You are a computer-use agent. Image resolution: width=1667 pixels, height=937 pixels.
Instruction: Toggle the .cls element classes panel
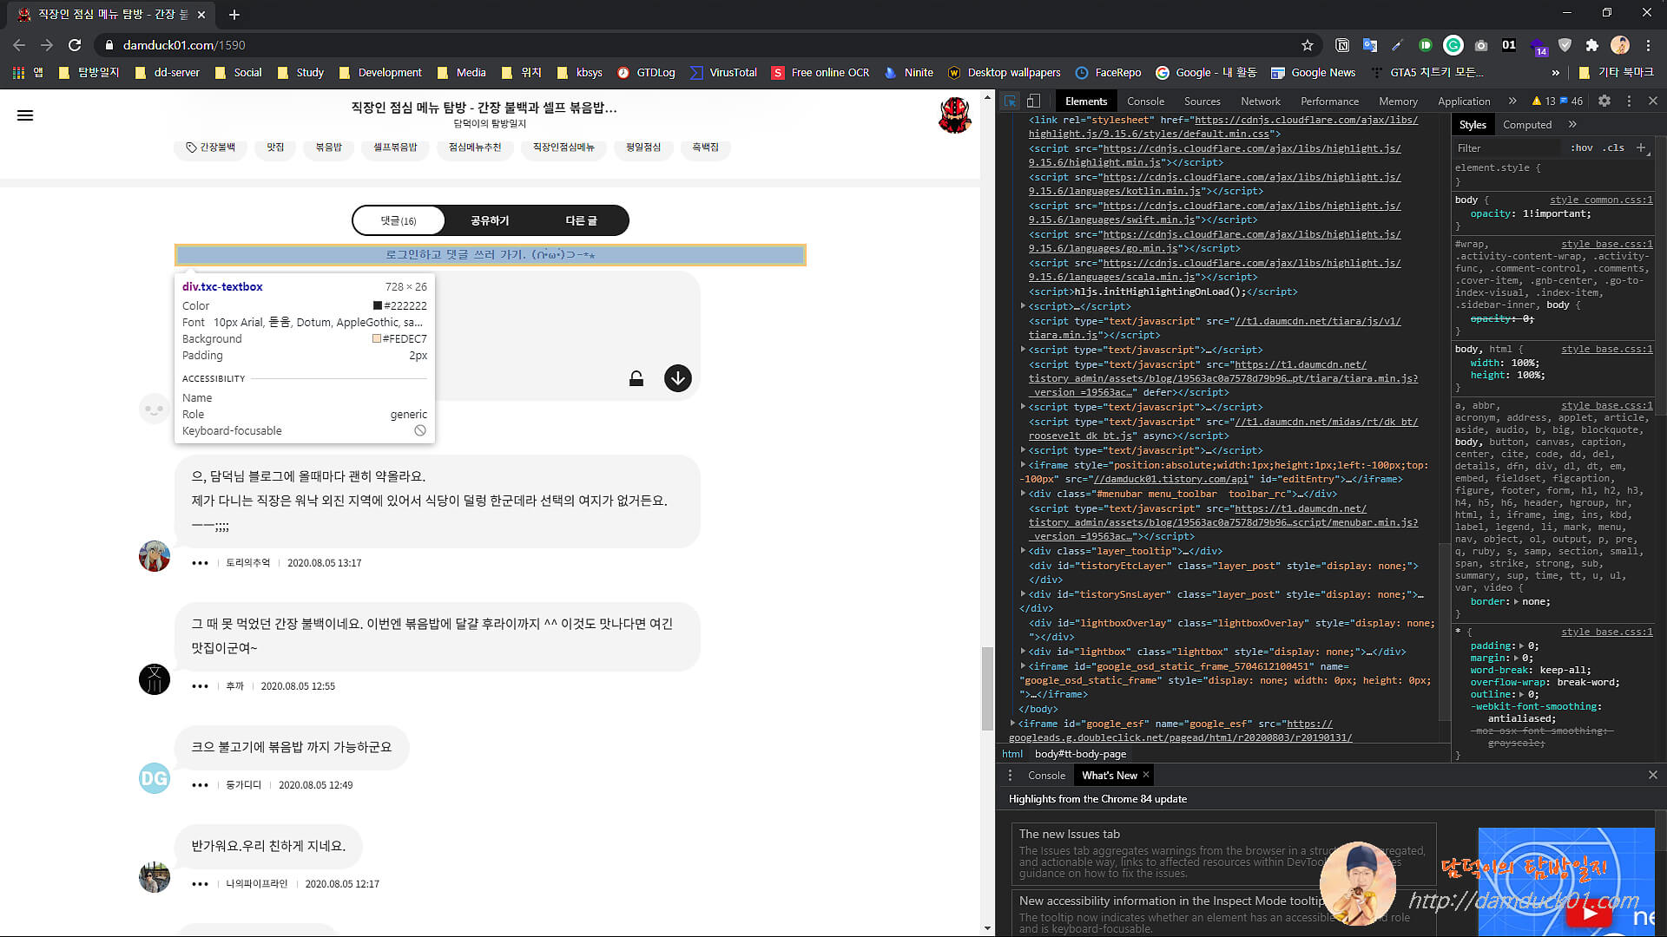point(1613,148)
